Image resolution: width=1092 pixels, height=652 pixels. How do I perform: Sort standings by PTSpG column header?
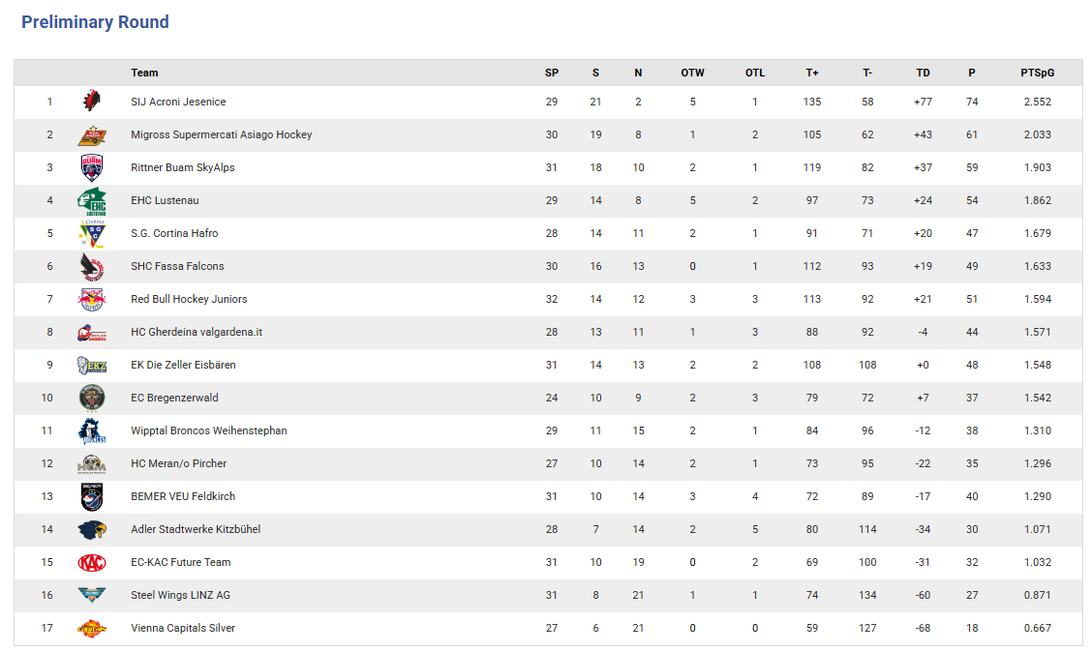[1037, 73]
